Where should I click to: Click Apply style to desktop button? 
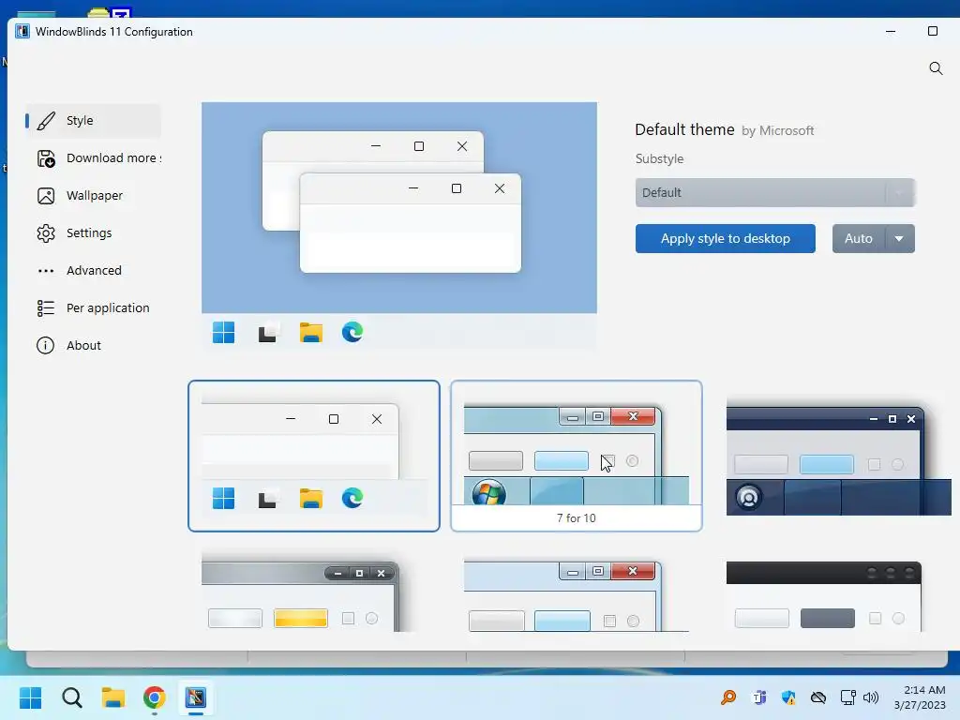[725, 239]
